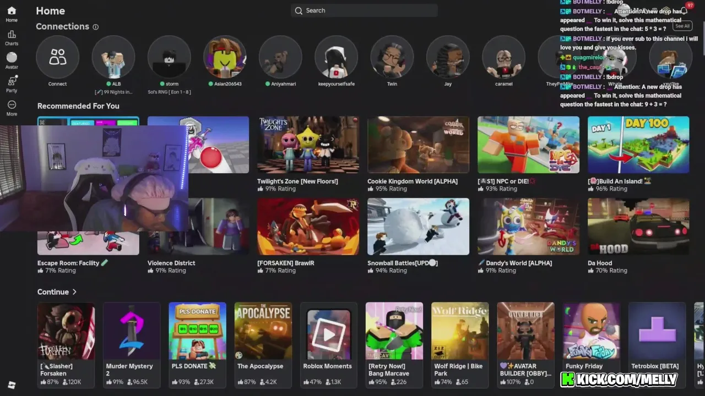Open [FORSAKEN] BrawlR thumbnail

coord(308,227)
